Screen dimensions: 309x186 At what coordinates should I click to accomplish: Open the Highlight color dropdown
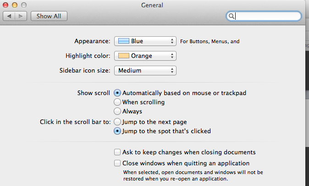coord(145,56)
